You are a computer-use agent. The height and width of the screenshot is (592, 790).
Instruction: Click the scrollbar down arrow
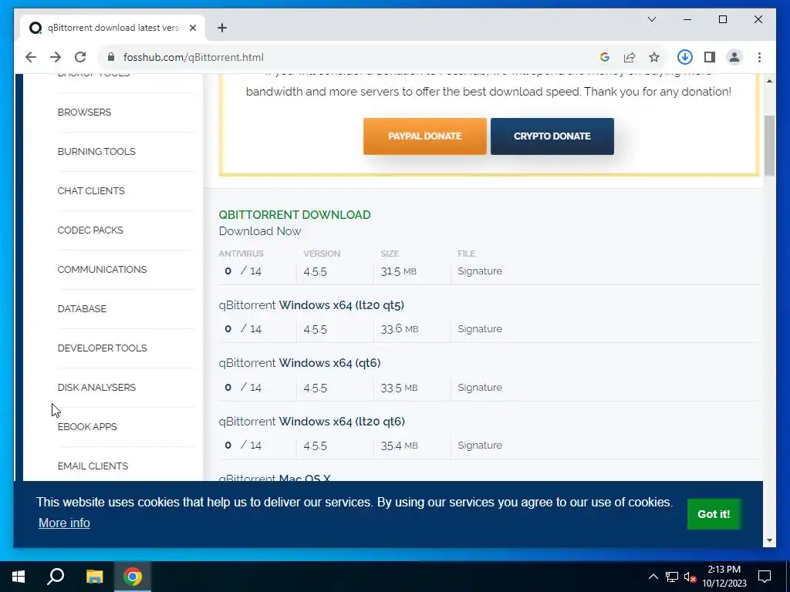(769, 540)
